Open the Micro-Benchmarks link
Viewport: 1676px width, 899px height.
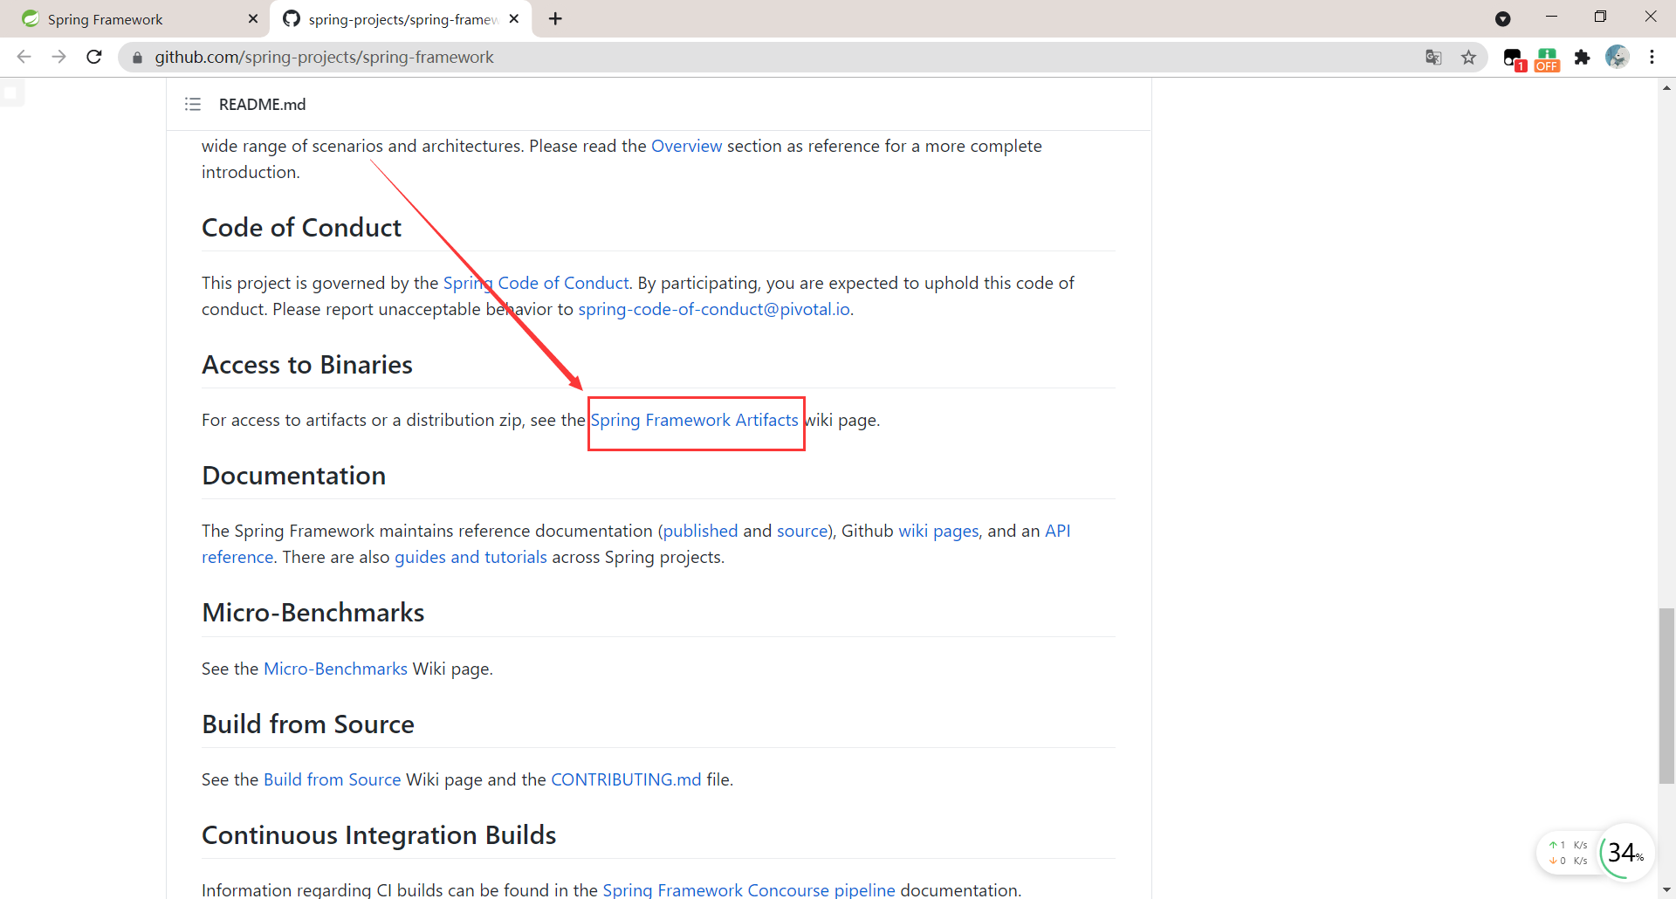click(335, 669)
